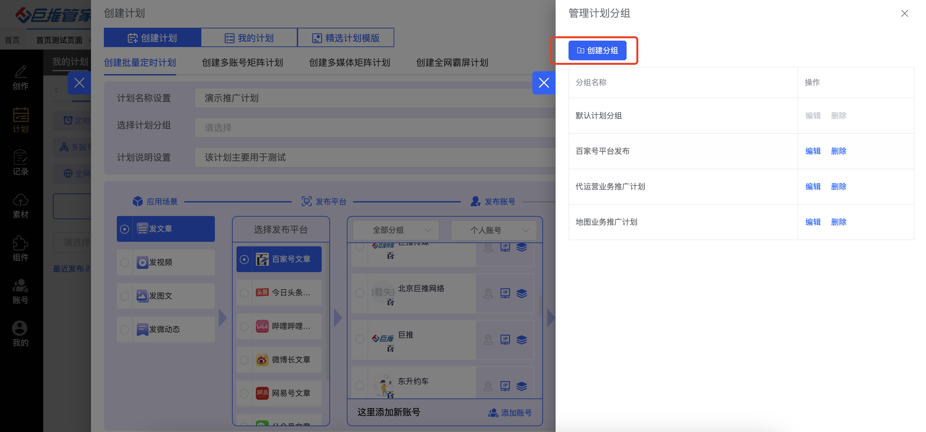
Task: Click the location icon in 北京巨推网络 row
Action: click(x=488, y=293)
